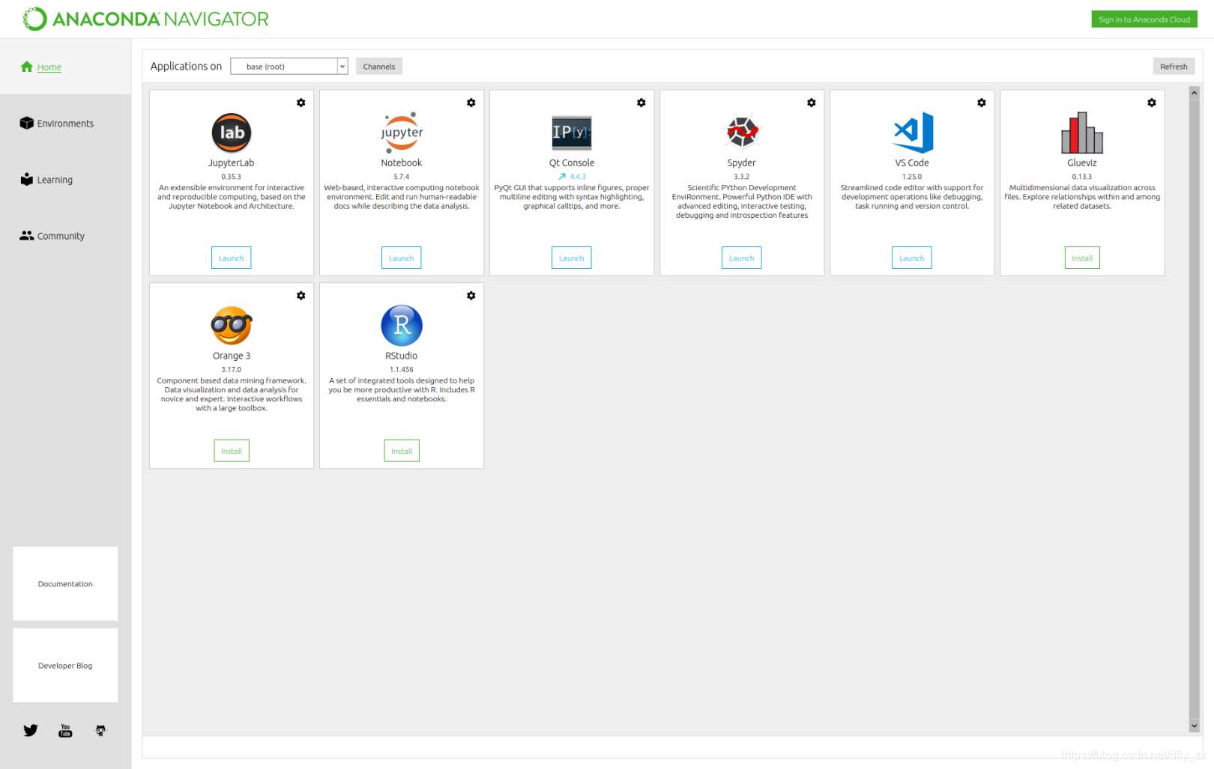Click the Orange 3 sunglasses icon

point(232,326)
